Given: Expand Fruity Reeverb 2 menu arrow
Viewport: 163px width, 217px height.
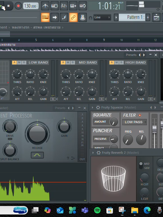Looking at the screenshot, I should pyautogui.click(x=93, y=153).
